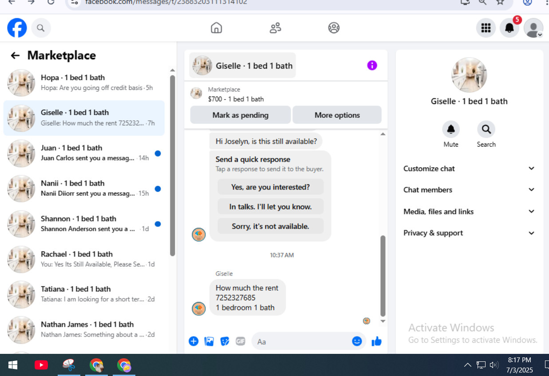Open Hopa 1 bed 1 bath chat
549x376 pixels.
pyautogui.click(x=84, y=82)
